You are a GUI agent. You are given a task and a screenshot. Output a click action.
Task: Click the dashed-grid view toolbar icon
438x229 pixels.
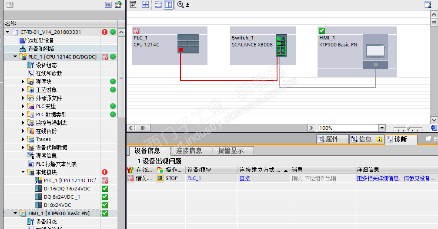point(158,4)
